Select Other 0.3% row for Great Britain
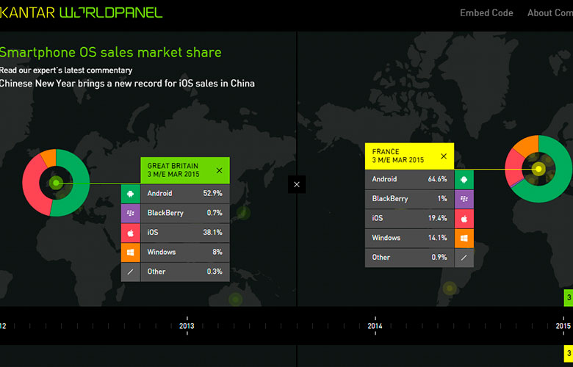 [x=185, y=272]
